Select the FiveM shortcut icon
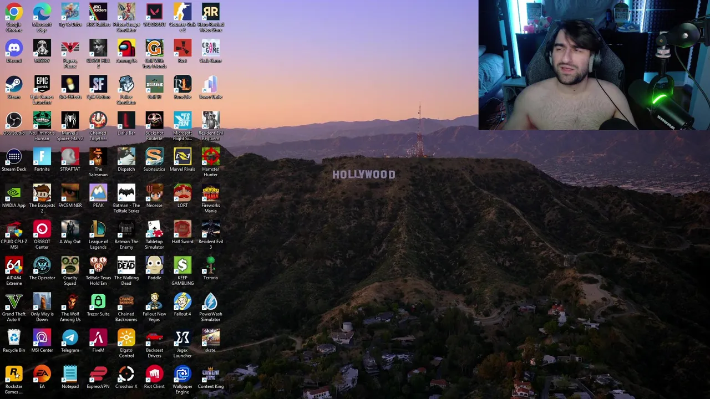Image resolution: width=710 pixels, height=399 pixels. pos(98,337)
